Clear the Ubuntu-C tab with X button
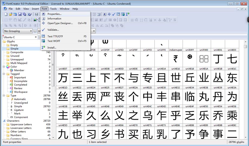Screen dimensions: 249x146 coord(36,37)
